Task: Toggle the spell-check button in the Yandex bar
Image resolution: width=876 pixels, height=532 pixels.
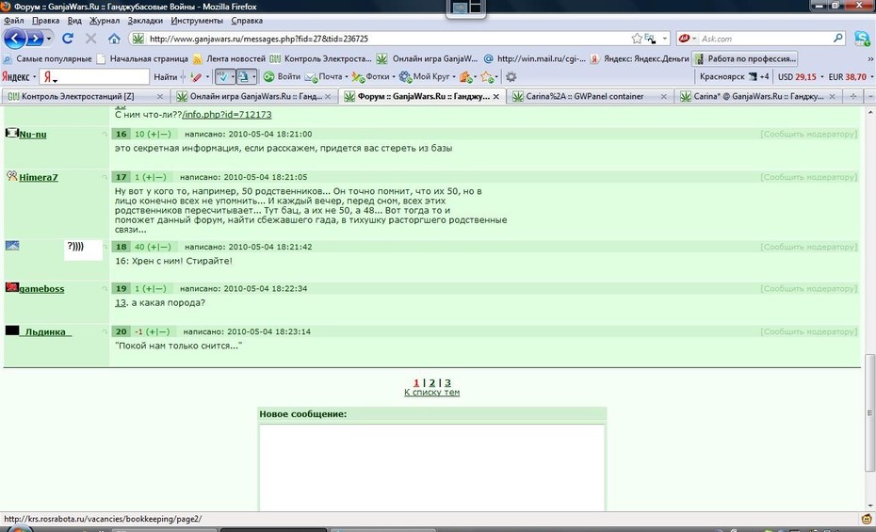Action: click(222, 76)
